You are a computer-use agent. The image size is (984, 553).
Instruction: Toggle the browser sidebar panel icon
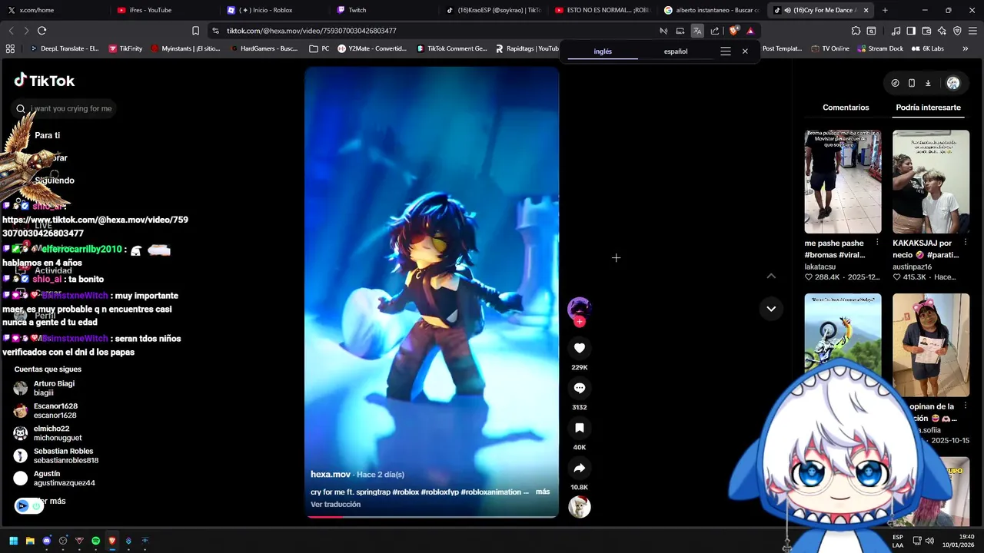click(911, 31)
